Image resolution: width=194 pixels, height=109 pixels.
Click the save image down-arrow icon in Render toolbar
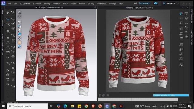pyautogui.click(x=186, y=13)
